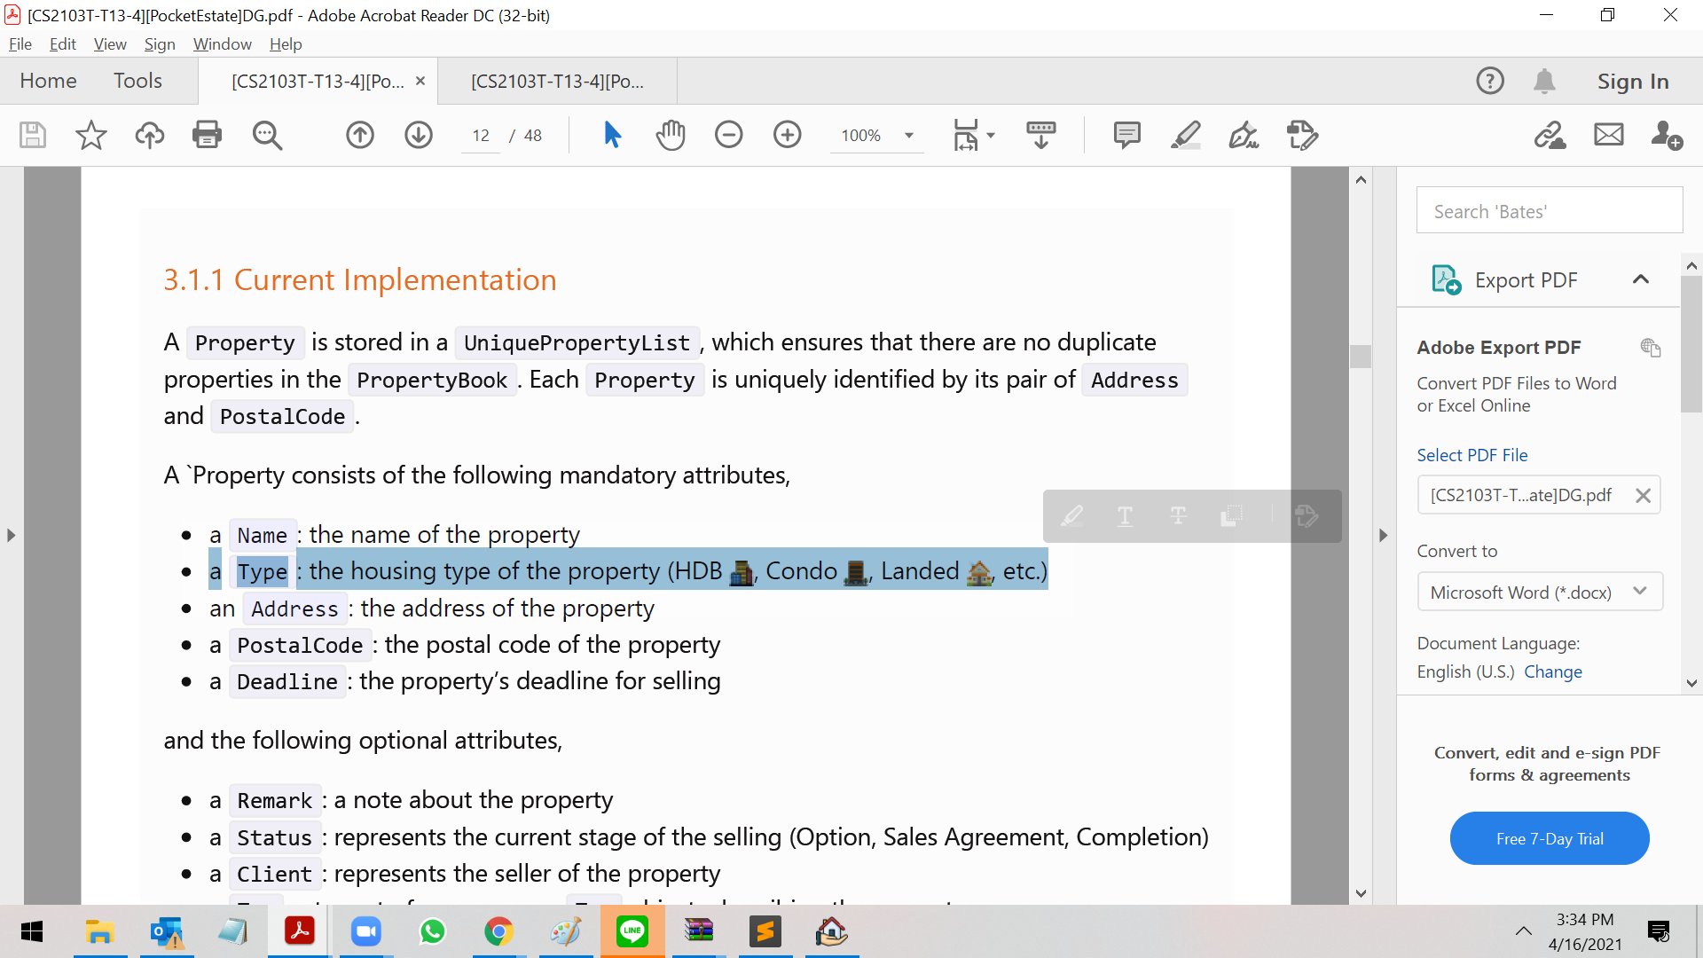Open the Add comment sticky note tool

1126,135
